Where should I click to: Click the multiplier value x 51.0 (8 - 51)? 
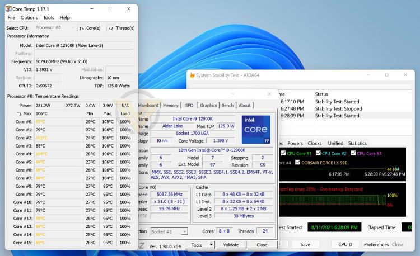[170, 201]
